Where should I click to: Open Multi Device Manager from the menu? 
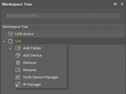[x=41, y=77]
